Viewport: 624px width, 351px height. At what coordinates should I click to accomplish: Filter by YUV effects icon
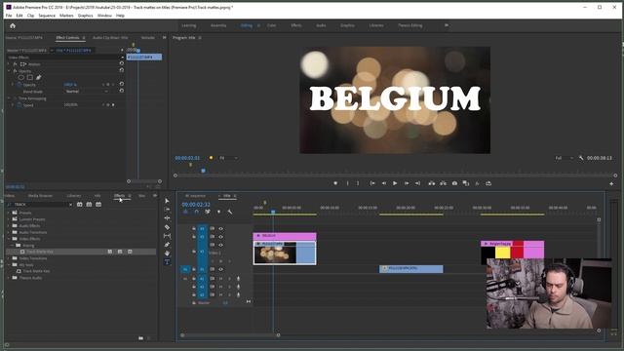tap(98, 205)
